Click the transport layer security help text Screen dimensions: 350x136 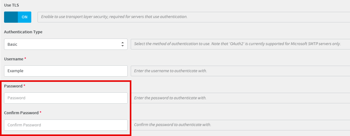pyautogui.click(x=114, y=17)
